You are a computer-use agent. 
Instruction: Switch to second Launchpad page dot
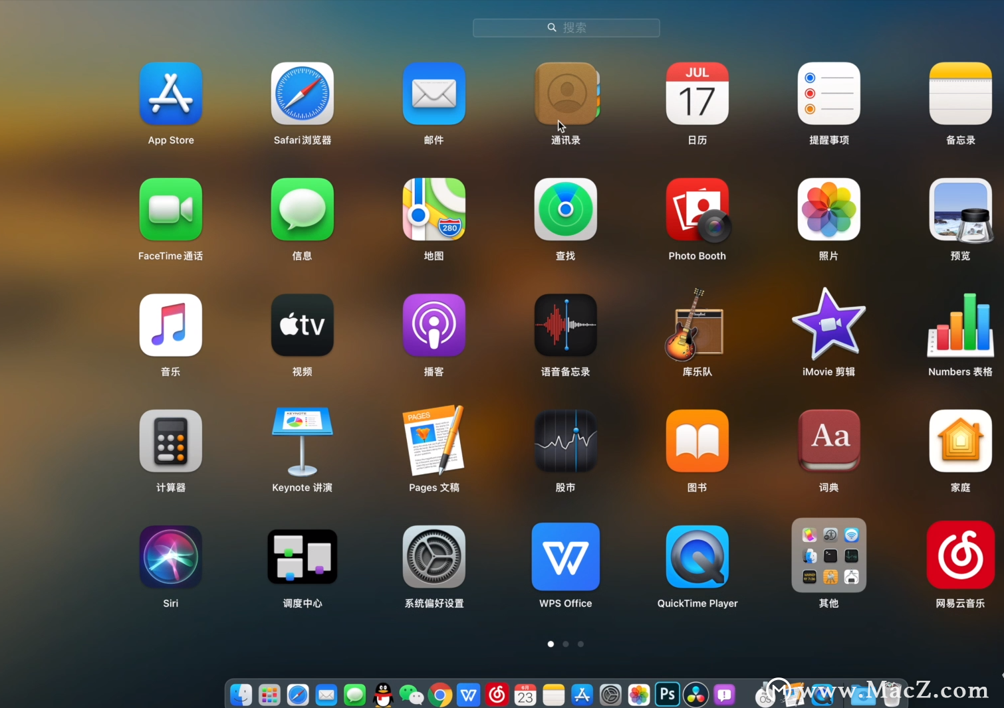(x=566, y=644)
